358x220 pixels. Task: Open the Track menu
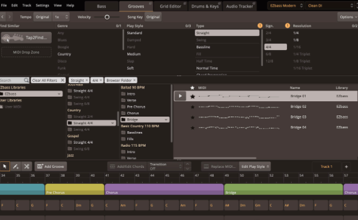click(27, 5)
